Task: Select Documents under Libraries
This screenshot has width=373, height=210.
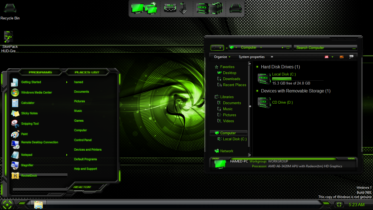Action: [232, 103]
